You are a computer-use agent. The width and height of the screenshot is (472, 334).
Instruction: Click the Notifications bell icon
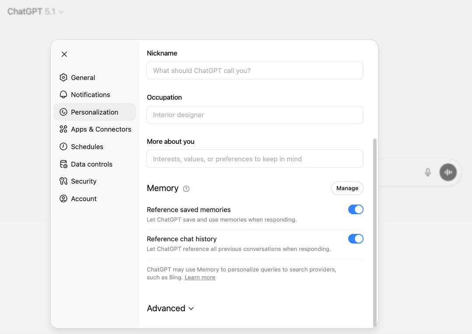(x=63, y=94)
